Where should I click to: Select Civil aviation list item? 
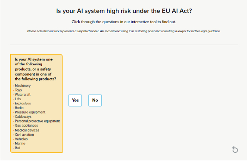point(24,134)
